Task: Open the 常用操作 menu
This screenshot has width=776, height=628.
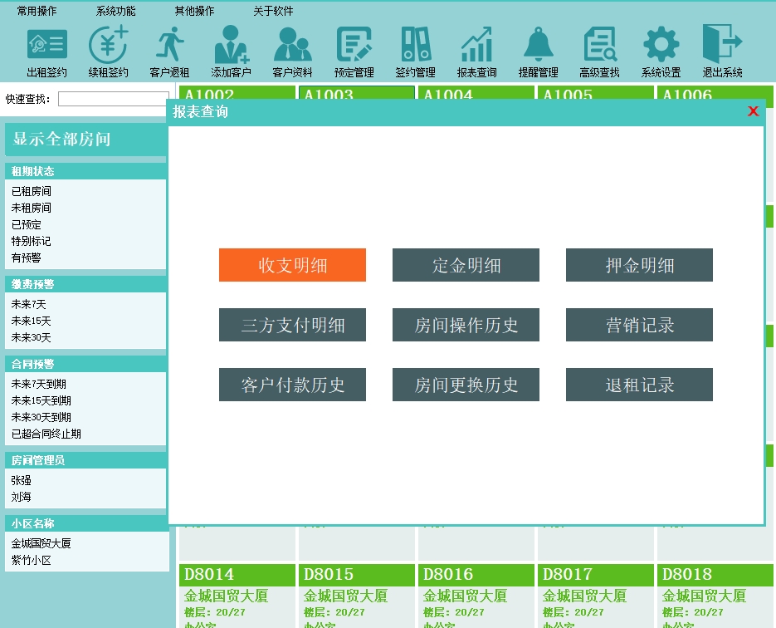Action: pos(37,11)
